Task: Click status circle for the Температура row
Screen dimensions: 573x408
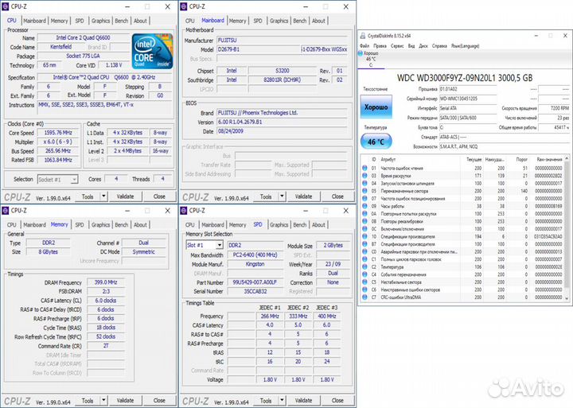Action: (364, 267)
